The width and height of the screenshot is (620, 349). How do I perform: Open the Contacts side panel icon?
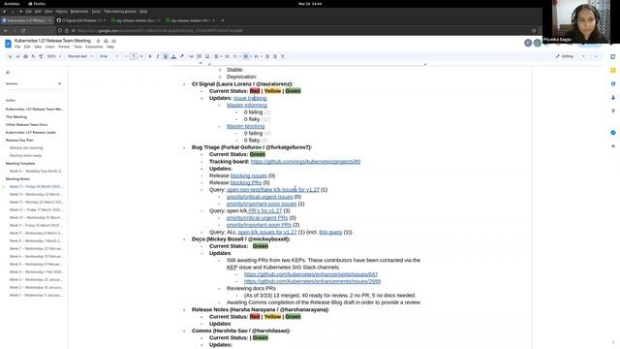[613, 97]
